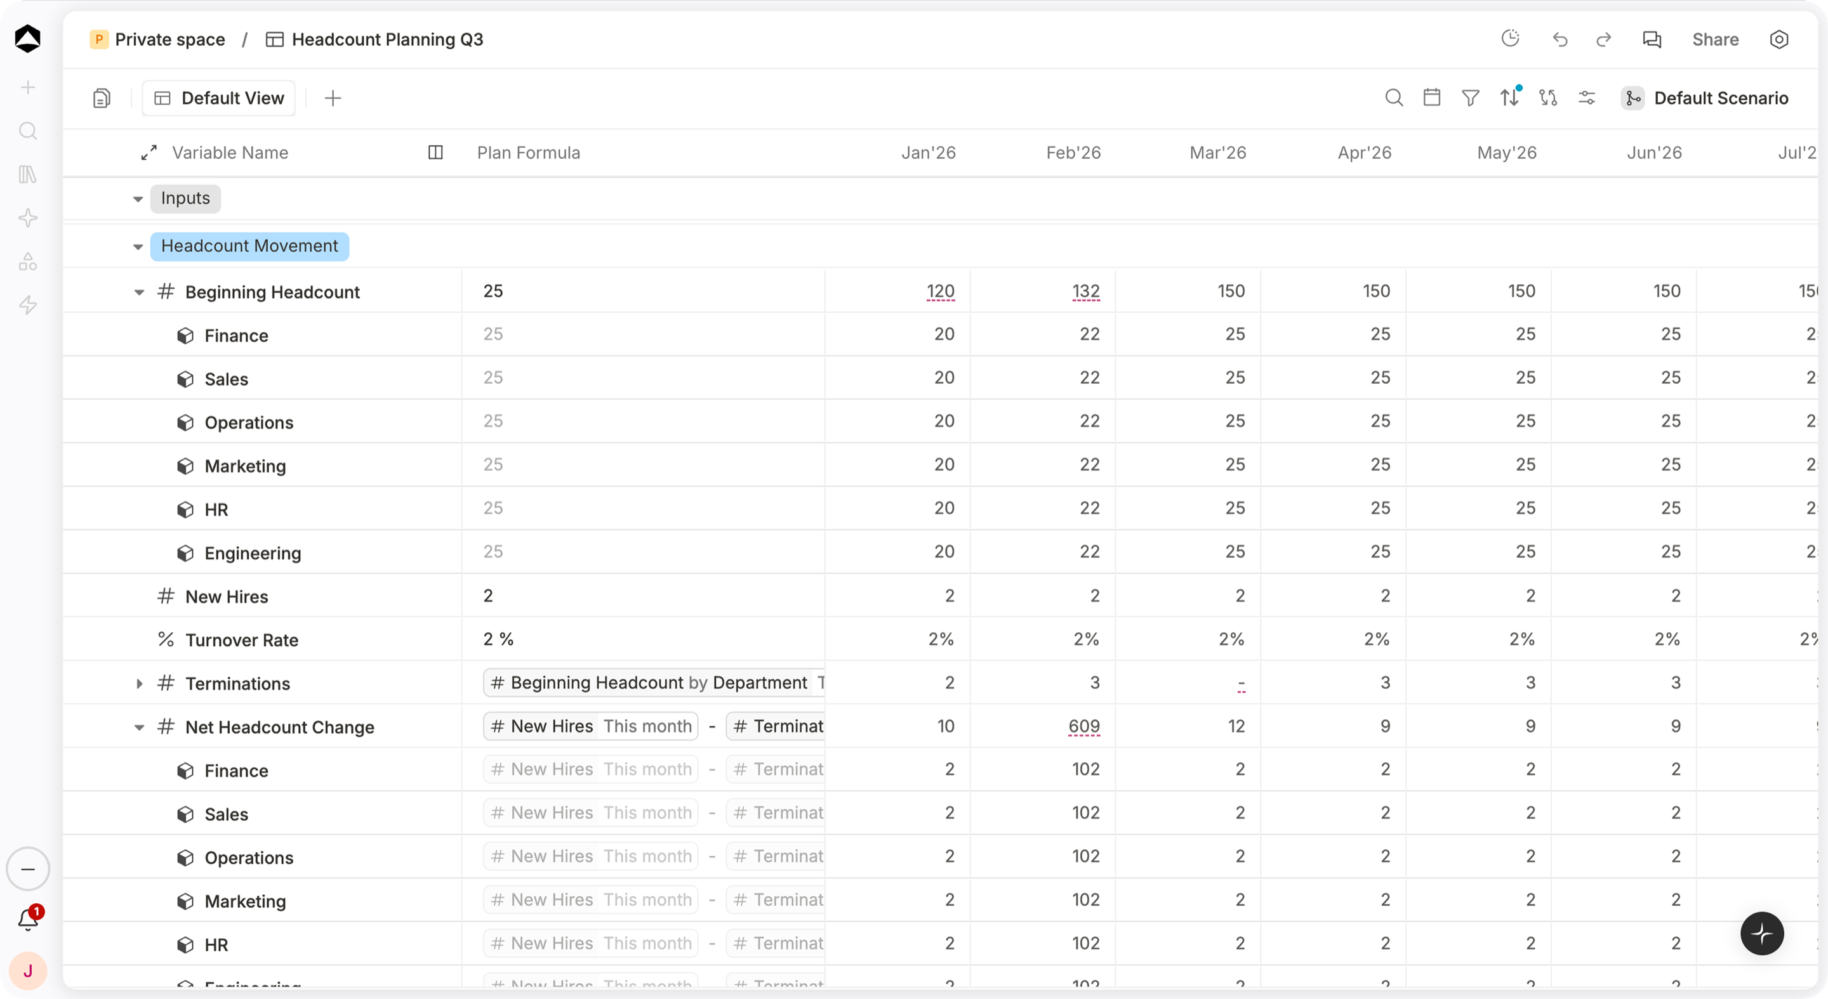
Task: Open the Private space breadcrumb
Action: click(x=157, y=40)
